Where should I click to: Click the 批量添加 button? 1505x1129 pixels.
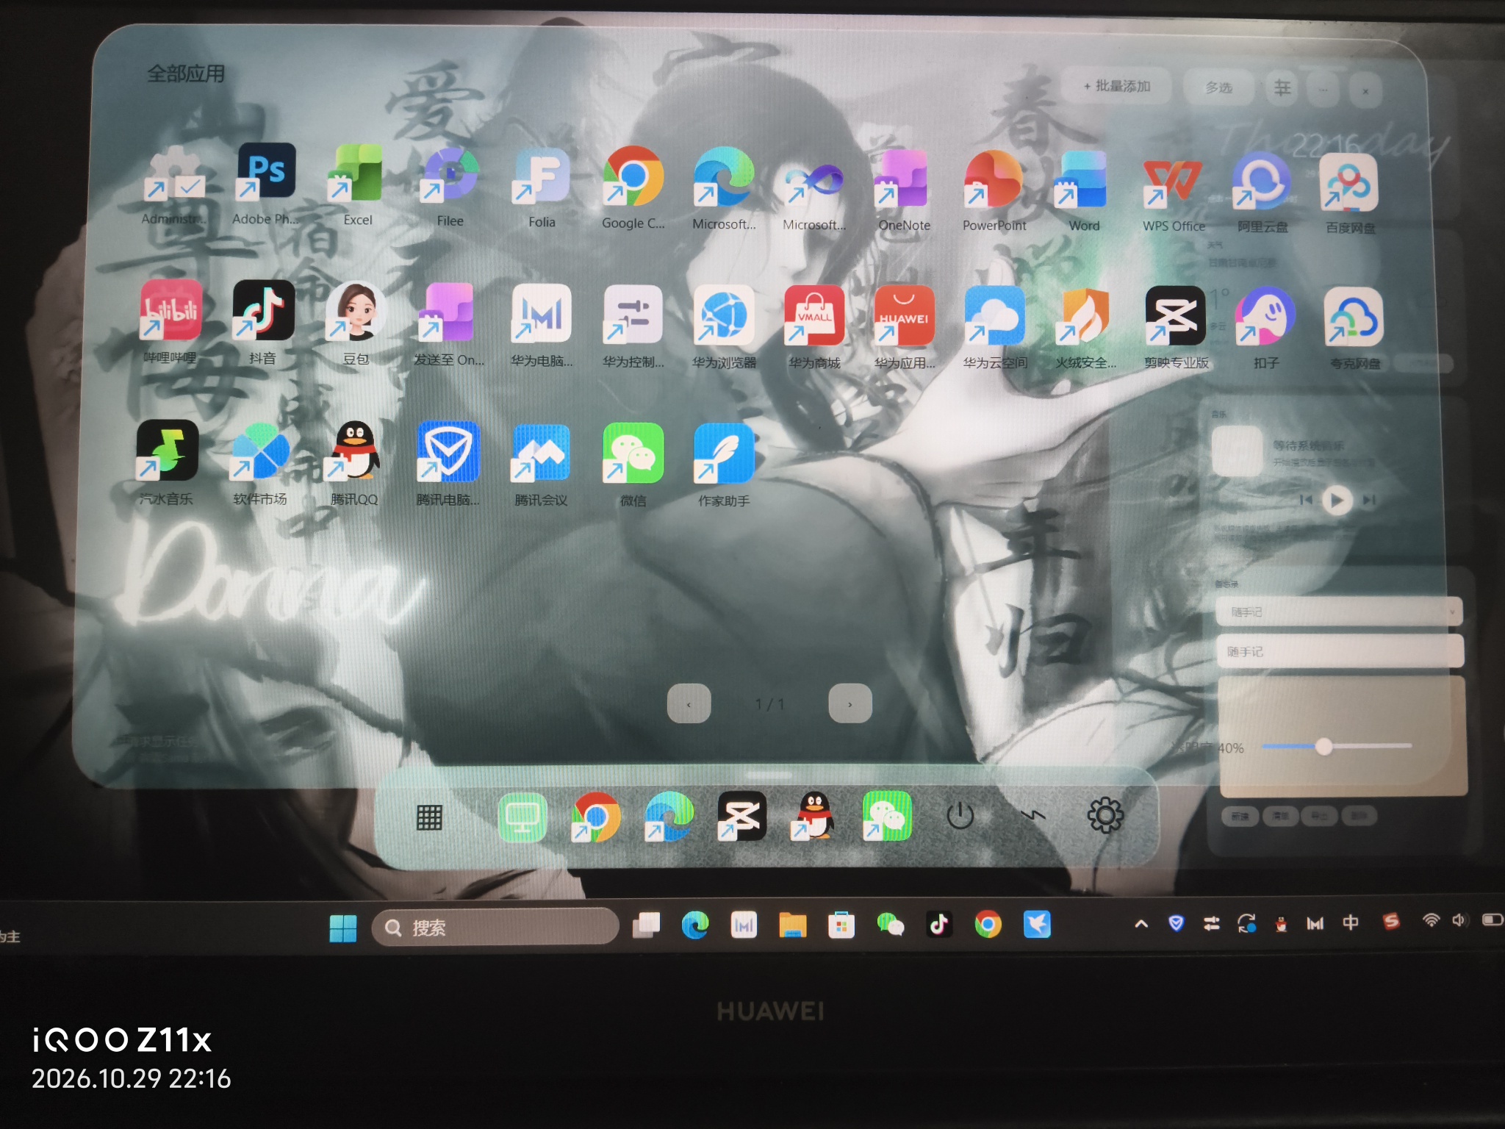[1116, 87]
